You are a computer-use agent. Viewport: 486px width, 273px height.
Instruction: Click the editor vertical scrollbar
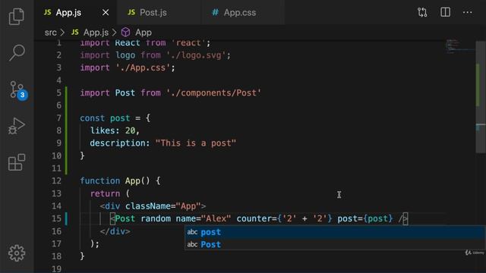481,96
